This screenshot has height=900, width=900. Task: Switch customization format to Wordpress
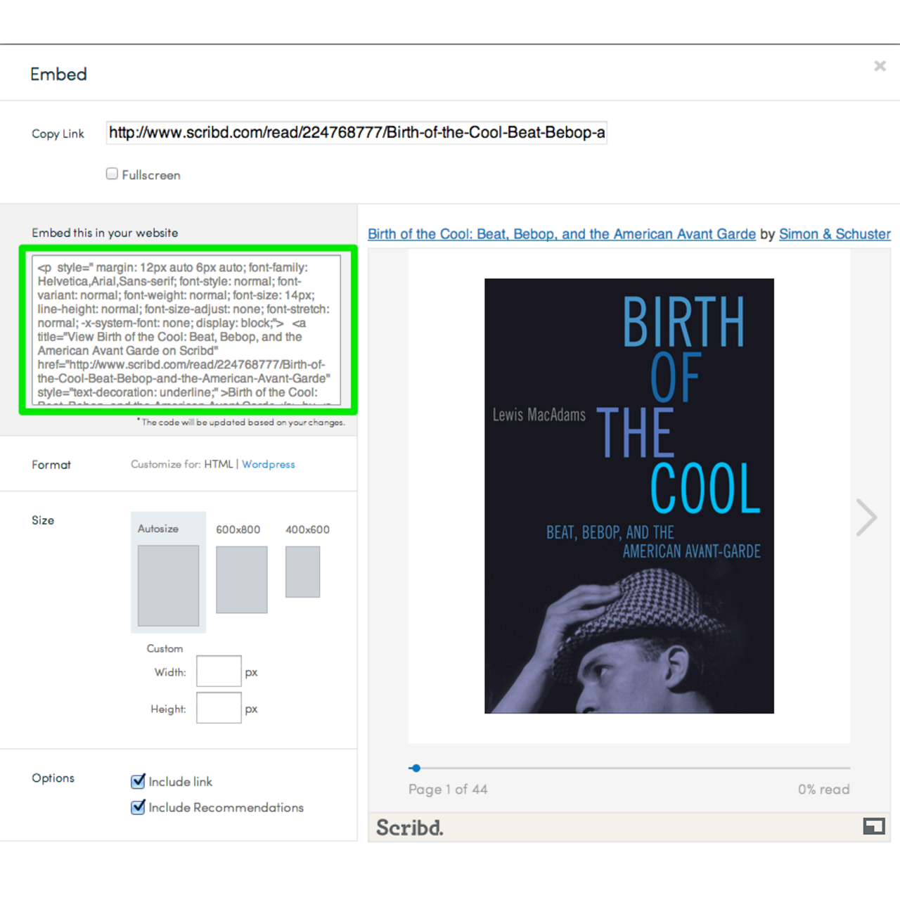(269, 464)
